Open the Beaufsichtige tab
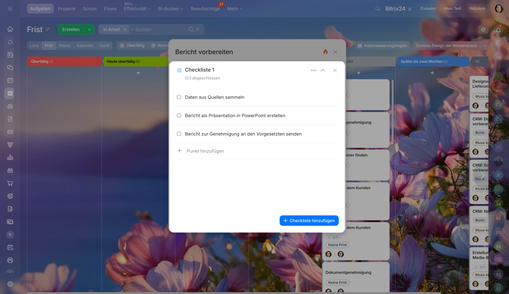The width and height of the screenshot is (509, 294). click(x=205, y=8)
